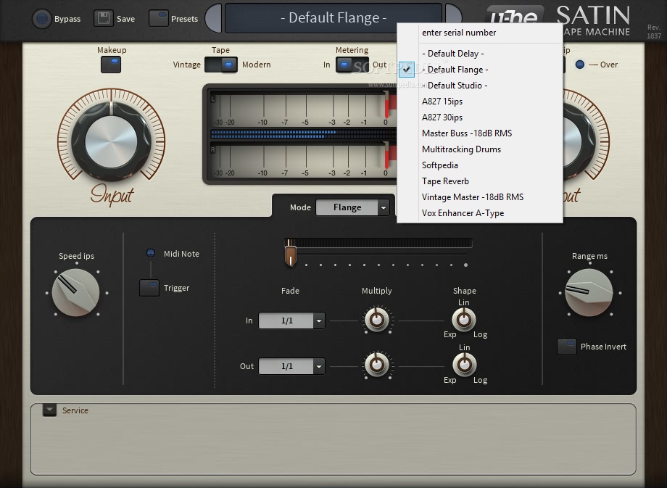Image resolution: width=667 pixels, height=488 pixels.
Task: Select Vox Enhancer A-Type preset
Action: click(x=480, y=213)
